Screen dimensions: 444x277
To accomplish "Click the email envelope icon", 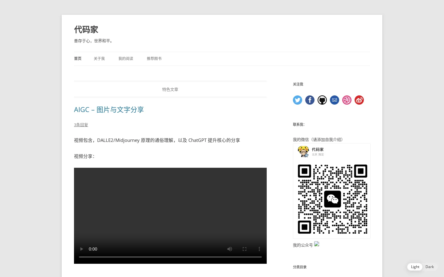I will point(335,100).
